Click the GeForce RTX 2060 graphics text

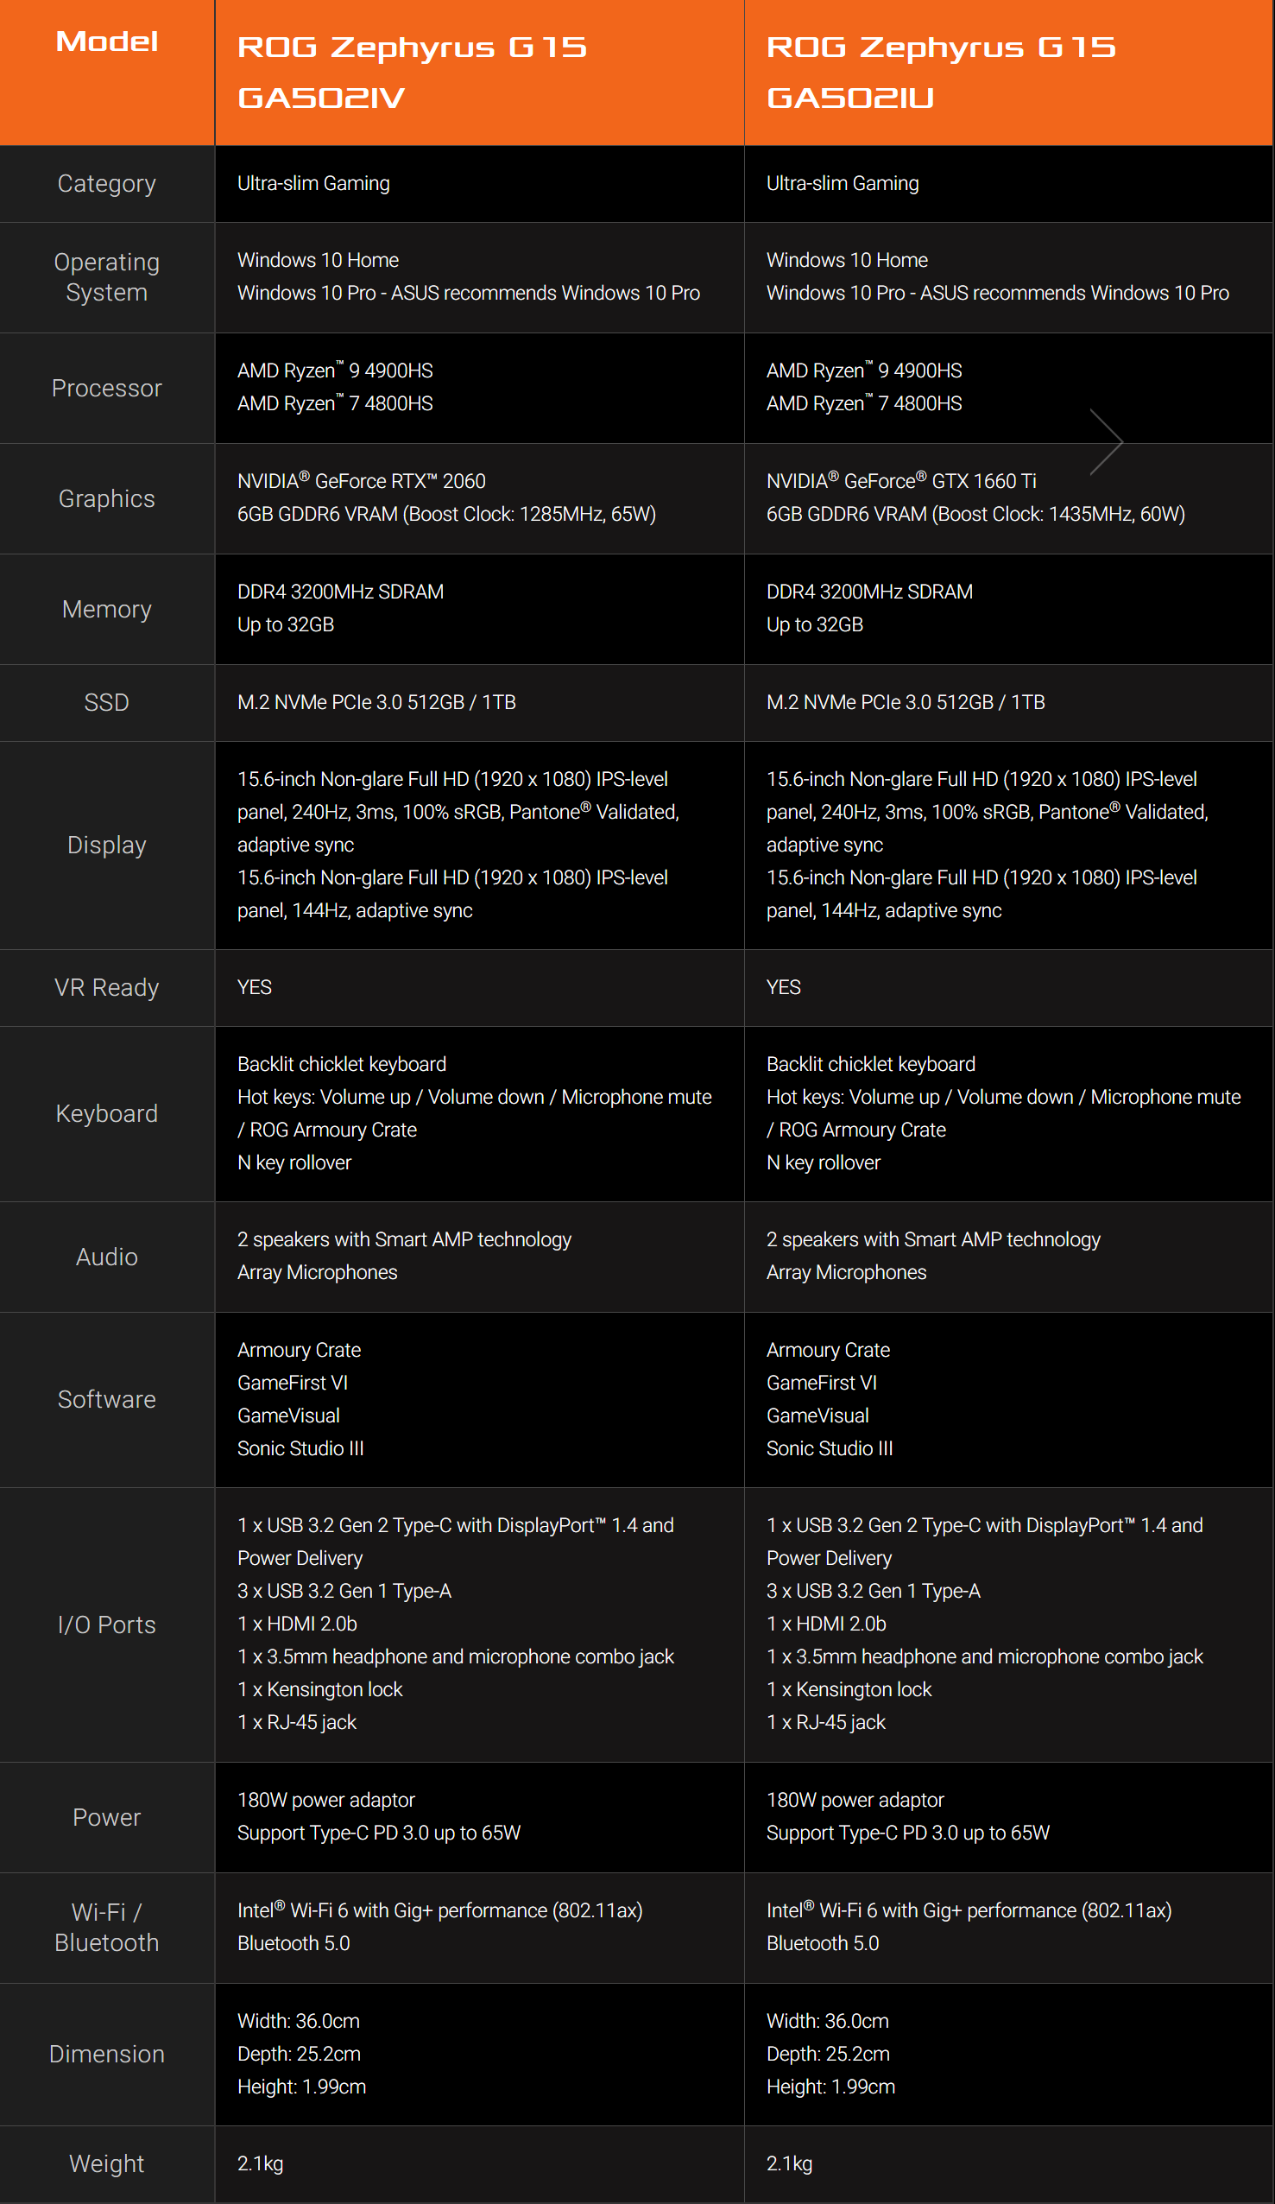pos(361,481)
